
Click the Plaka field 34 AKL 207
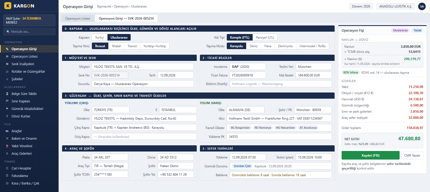point(110,157)
